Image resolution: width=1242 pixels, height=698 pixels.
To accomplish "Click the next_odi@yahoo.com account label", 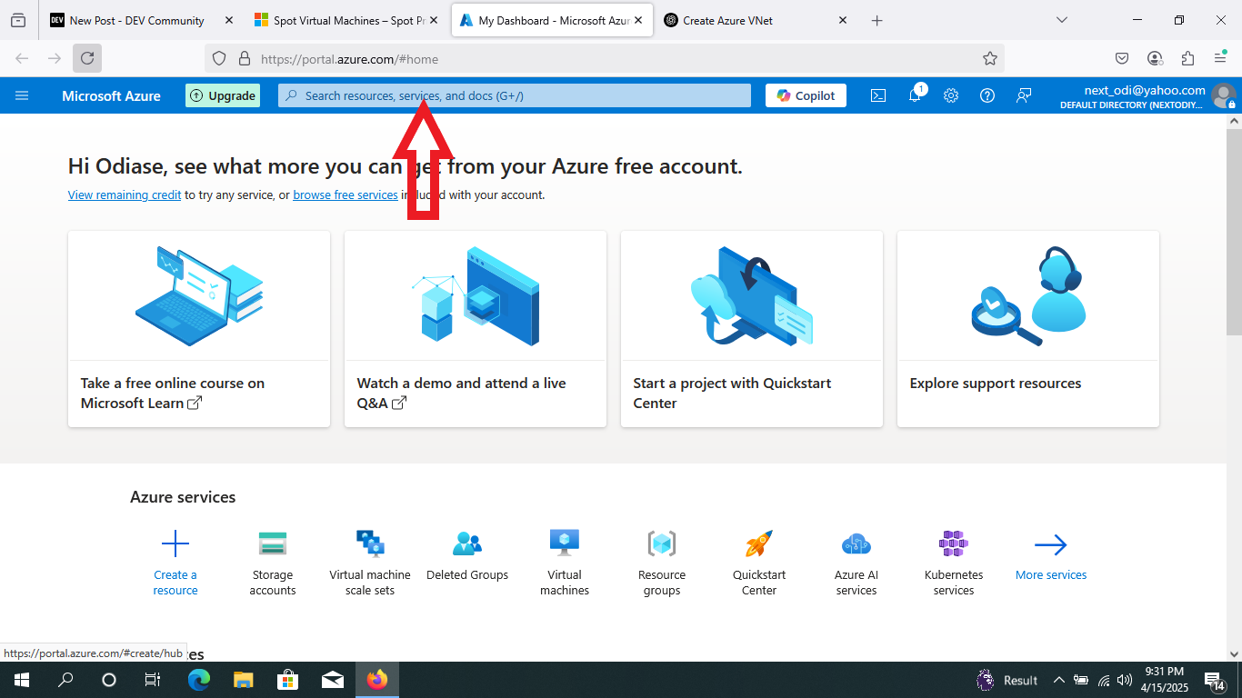I will (x=1145, y=90).
